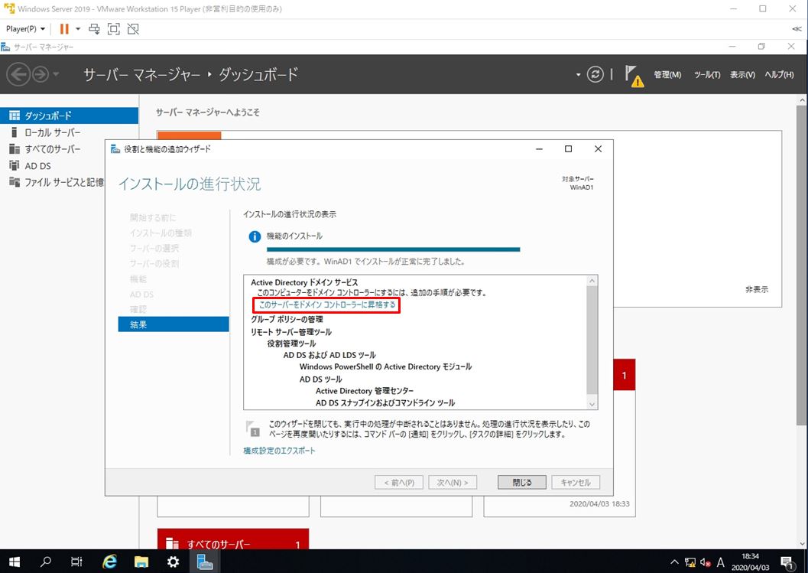Open File Explorer from the taskbar
The height and width of the screenshot is (573, 808).
141,562
